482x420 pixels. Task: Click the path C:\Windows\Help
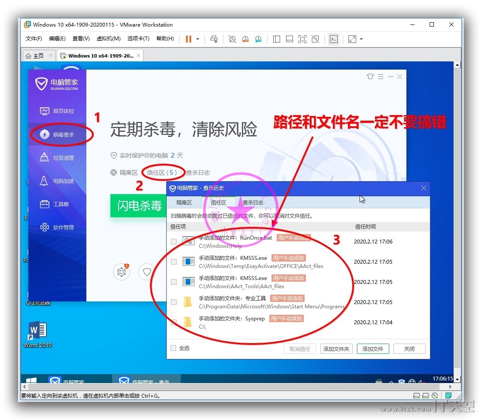coord(220,246)
